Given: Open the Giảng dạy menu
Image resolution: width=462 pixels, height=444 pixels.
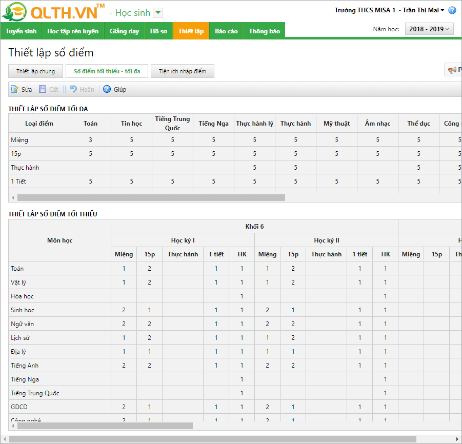Looking at the screenshot, I should pos(124,31).
